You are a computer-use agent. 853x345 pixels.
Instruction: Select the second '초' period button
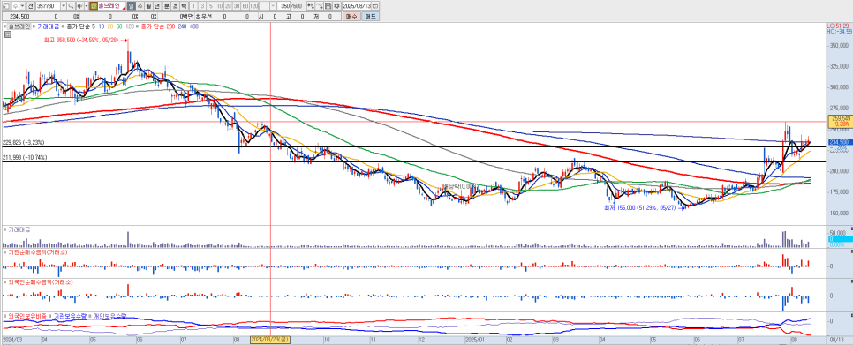tap(175, 5)
